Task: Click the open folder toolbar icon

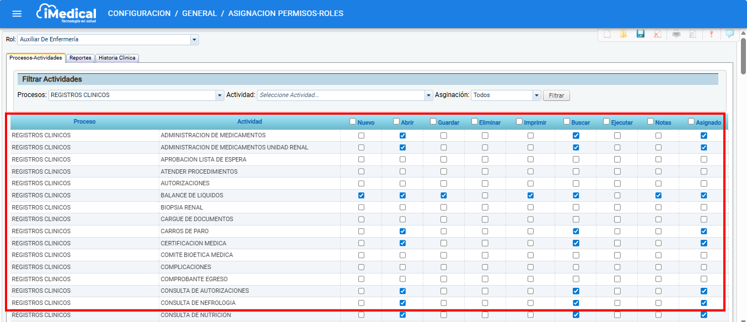Action: 624,34
